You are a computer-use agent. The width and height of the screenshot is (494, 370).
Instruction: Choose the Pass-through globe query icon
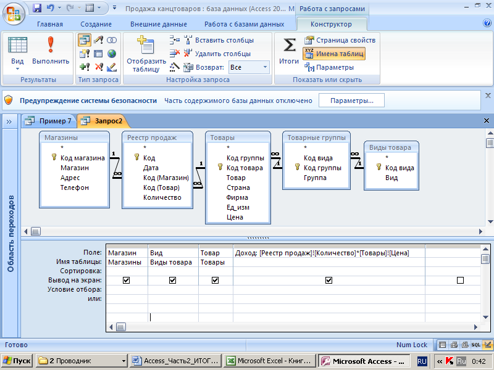(112, 54)
